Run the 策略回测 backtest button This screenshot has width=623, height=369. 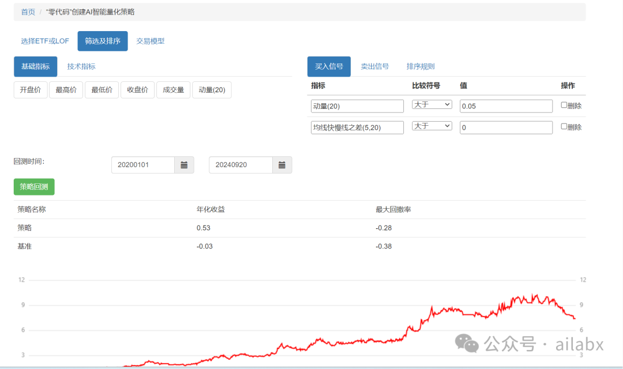[34, 187]
